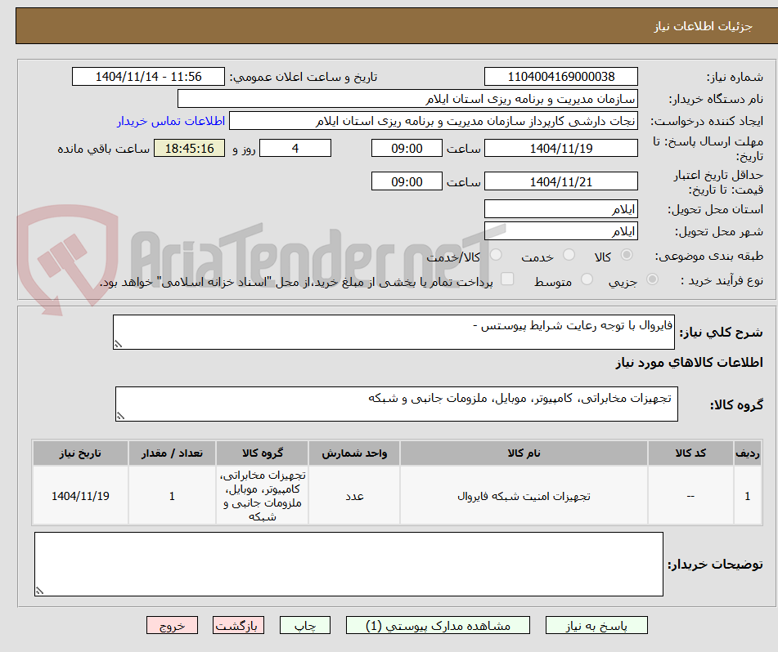Click the ردیف column header
The height and width of the screenshot is (652, 778).
point(748,453)
